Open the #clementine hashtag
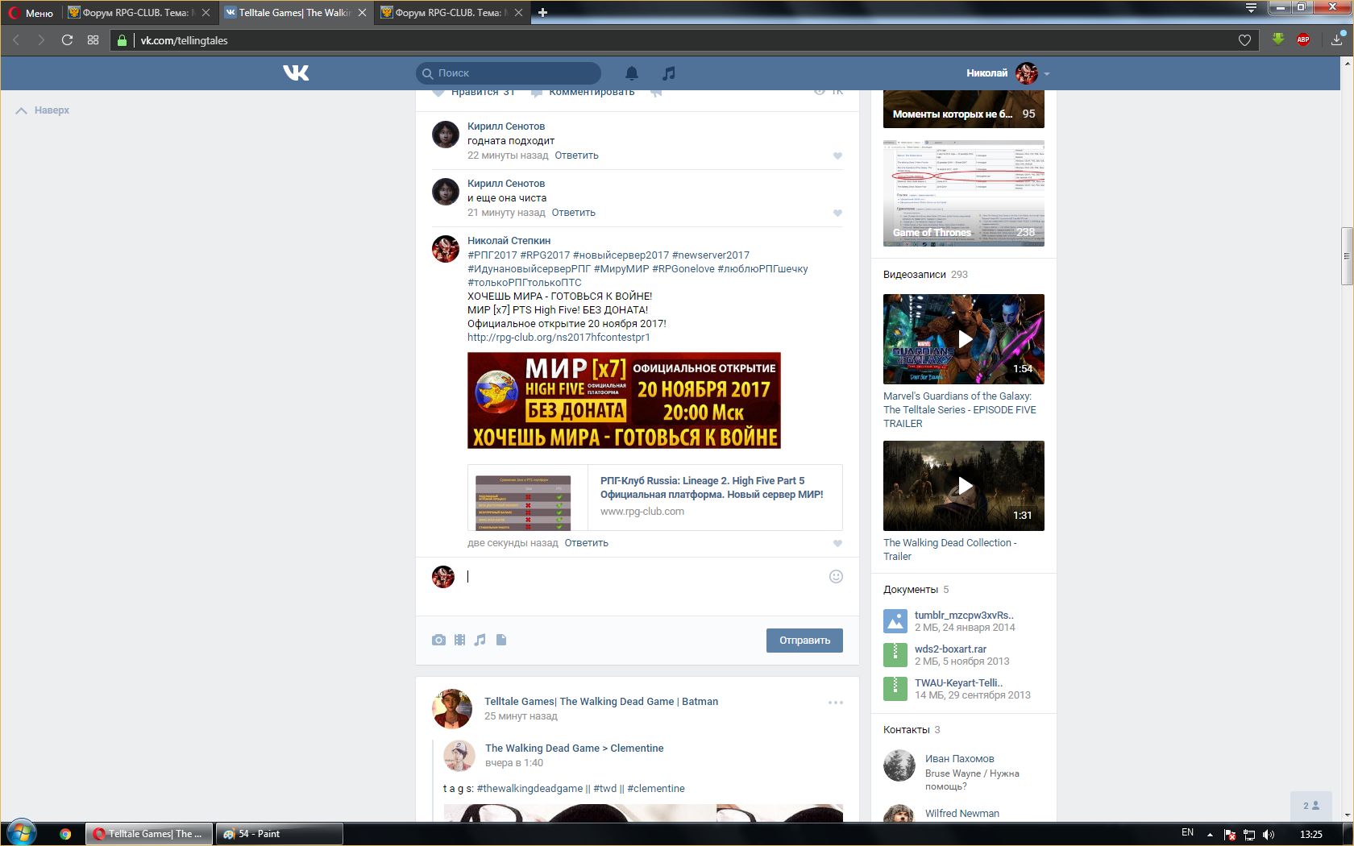 [656, 789]
